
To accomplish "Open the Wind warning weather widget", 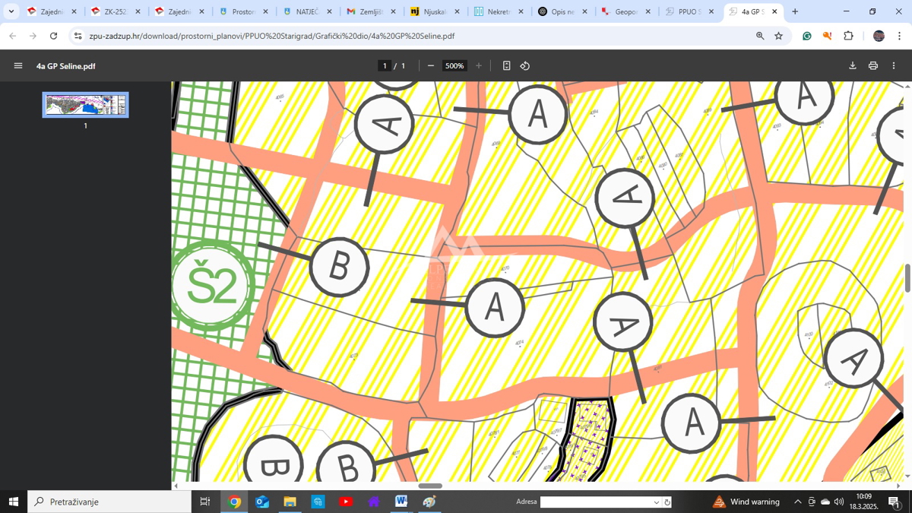I will point(746,502).
